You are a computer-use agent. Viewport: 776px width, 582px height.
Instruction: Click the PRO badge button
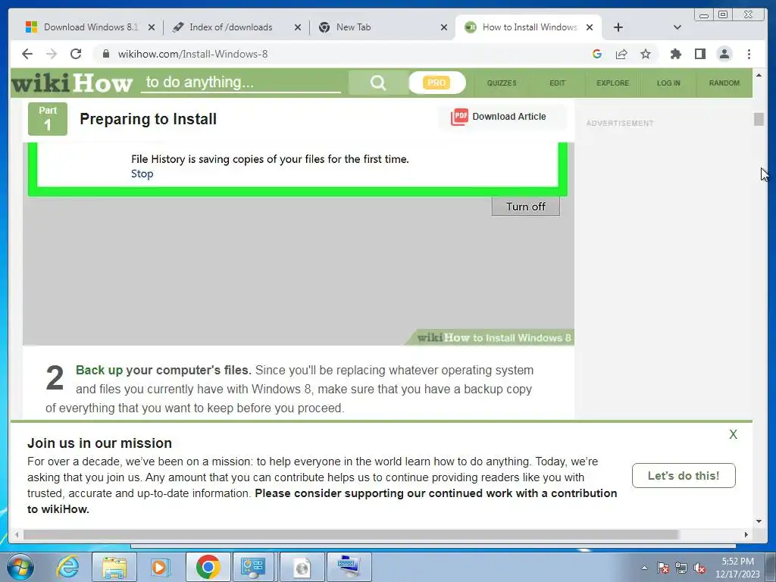click(436, 83)
